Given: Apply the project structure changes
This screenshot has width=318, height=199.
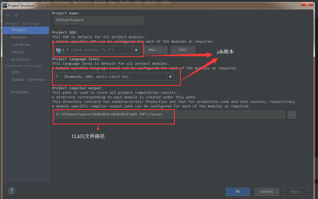Looking at the screenshot, I should click(x=296, y=191).
